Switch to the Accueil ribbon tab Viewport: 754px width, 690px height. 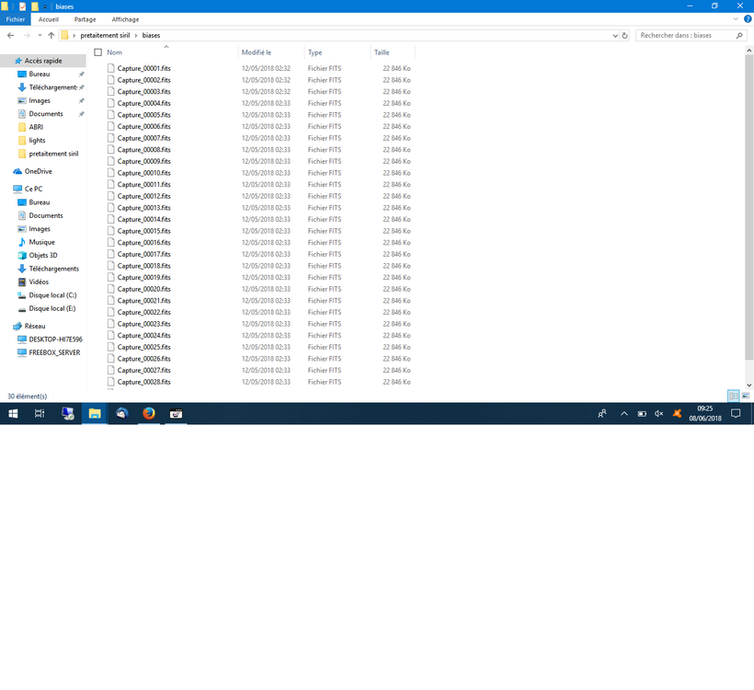tap(49, 19)
